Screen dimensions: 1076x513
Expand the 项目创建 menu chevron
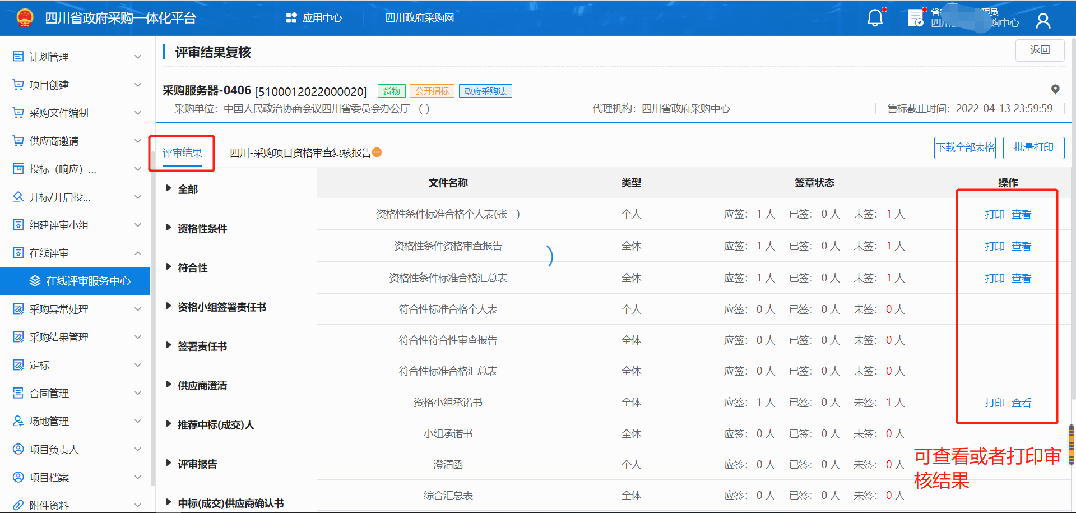pos(138,85)
